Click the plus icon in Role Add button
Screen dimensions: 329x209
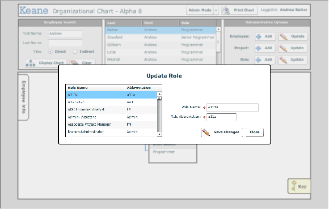(x=259, y=59)
